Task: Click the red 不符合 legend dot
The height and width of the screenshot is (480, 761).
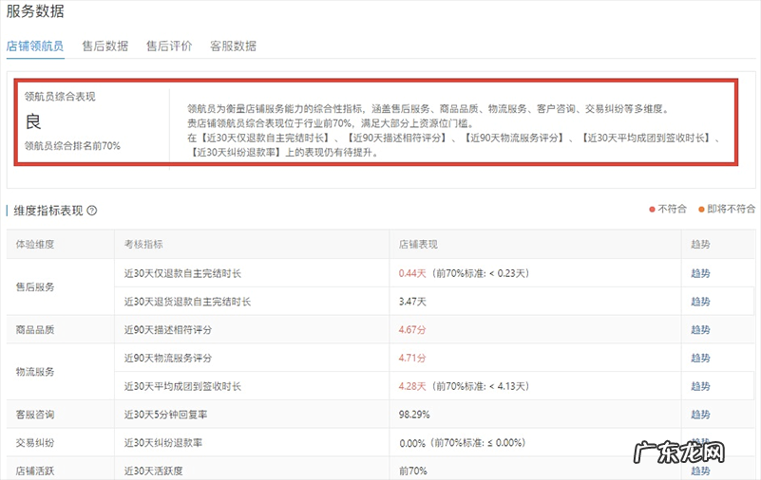Action: [652, 209]
